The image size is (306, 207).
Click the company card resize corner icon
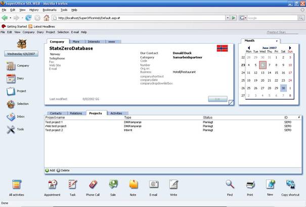click(231, 102)
